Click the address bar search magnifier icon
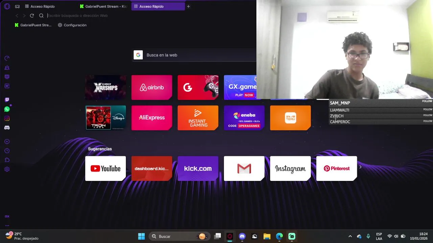The width and height of the screenshot is (433, 243). click(41, 16)
